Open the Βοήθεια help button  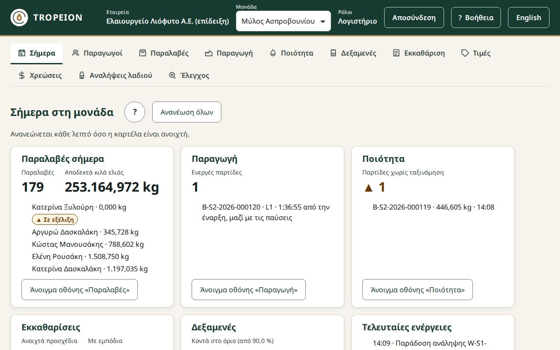pyautogui.click(x=476, y=17)
